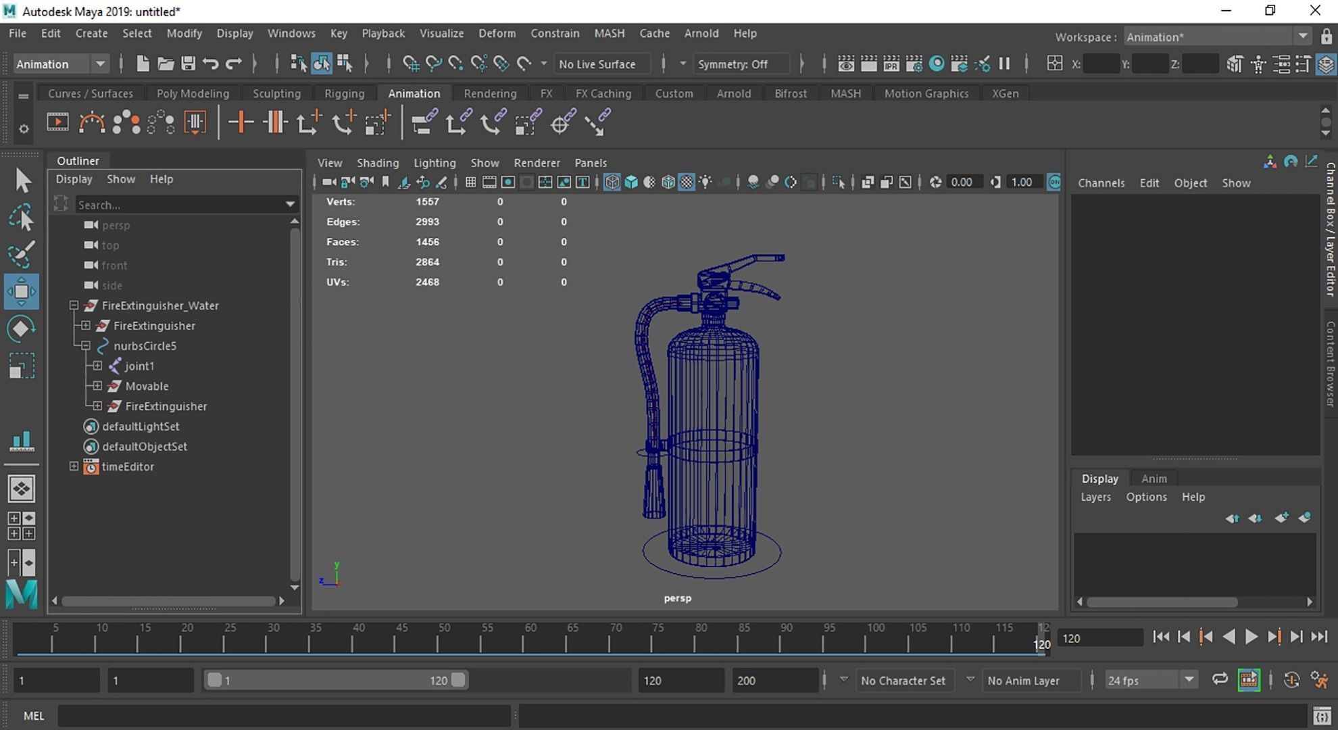Pick the Scale tool in toolbox
This screenshot has height=730, width=1338.
click(22, 366)
